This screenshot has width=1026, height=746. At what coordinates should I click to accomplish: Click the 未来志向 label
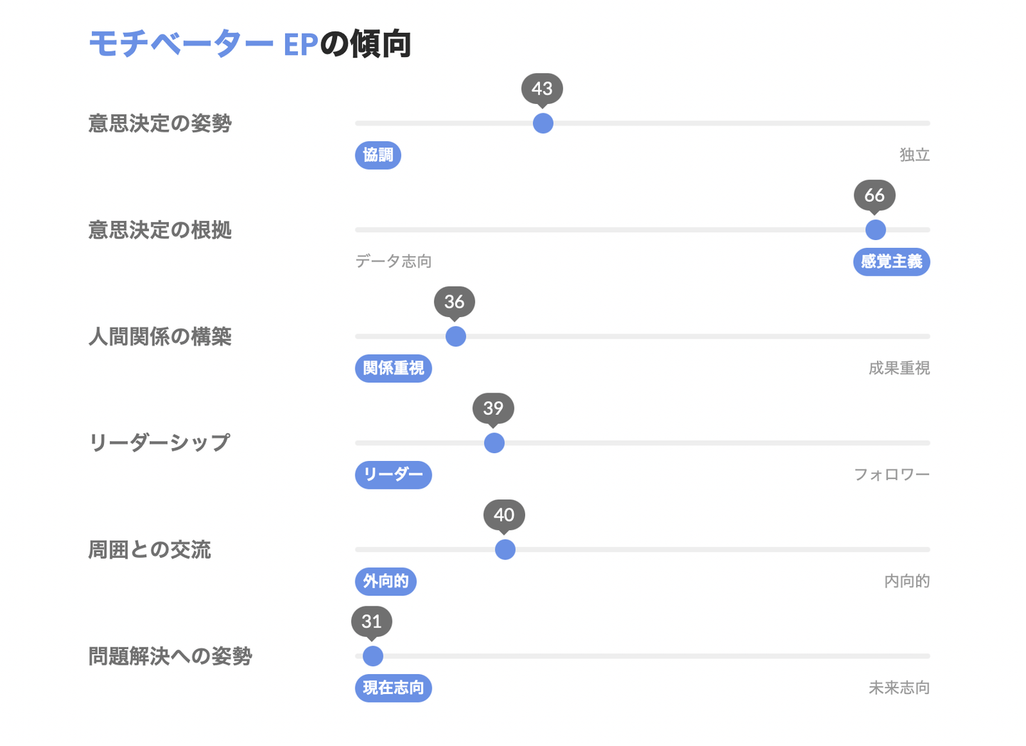coord(898,688)
